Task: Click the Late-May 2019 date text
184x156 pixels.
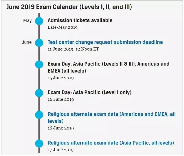Action: (x=63, y=27)
